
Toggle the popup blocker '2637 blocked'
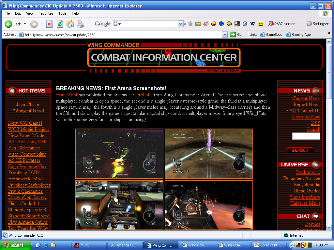coord(282,24)
